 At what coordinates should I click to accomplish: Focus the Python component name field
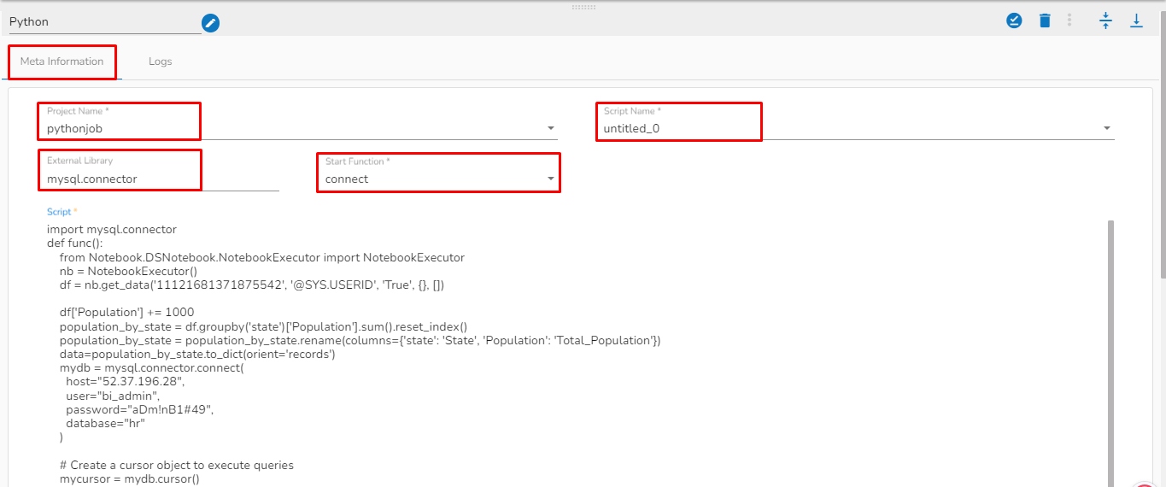tap(103, 22)
